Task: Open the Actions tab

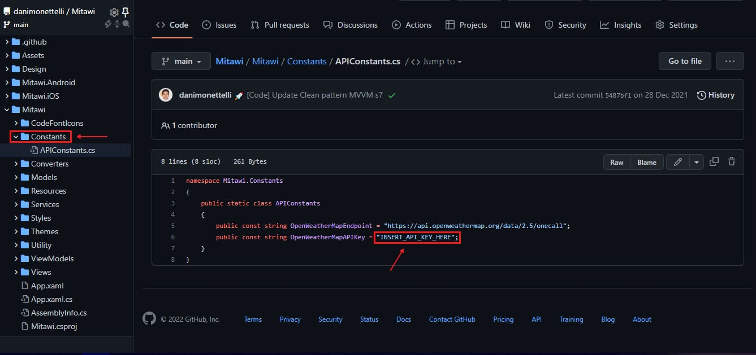Action: pyautogui.click(x=412, y=25)
